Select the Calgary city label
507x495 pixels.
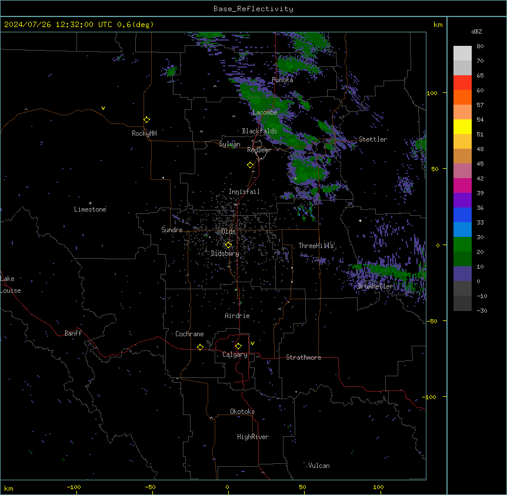click(235, 354)
